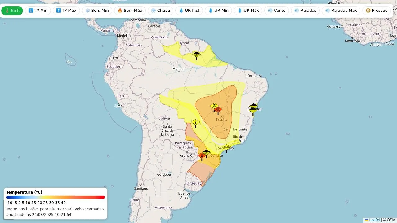
Task: Display the Rajadas Max gust layer
Action: [x=341, y=11]
